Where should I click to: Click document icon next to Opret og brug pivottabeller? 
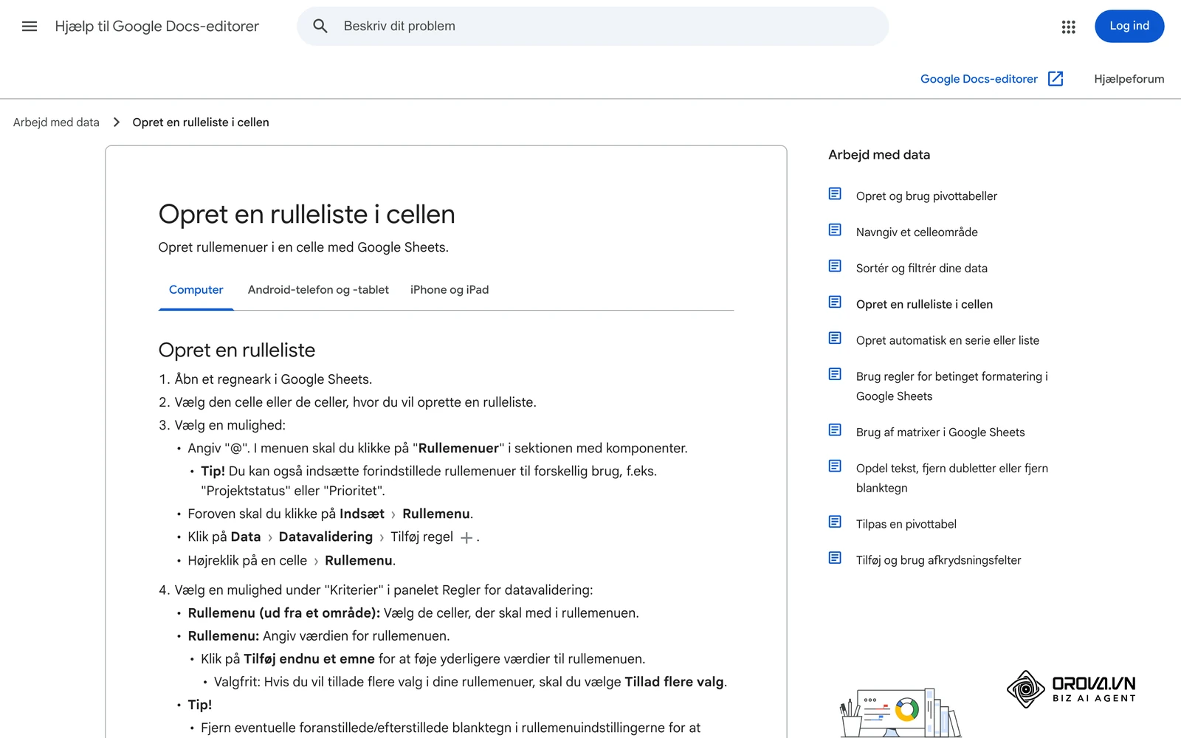pyautogui.click(x=835, y=194)
